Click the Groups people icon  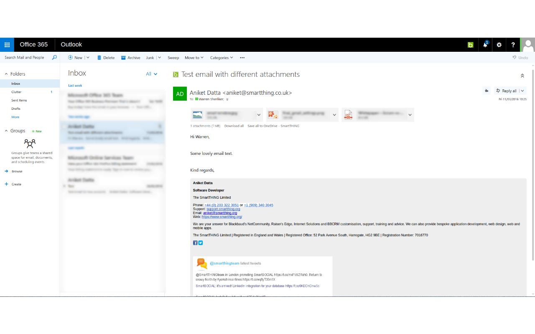[x=30, y=144]
